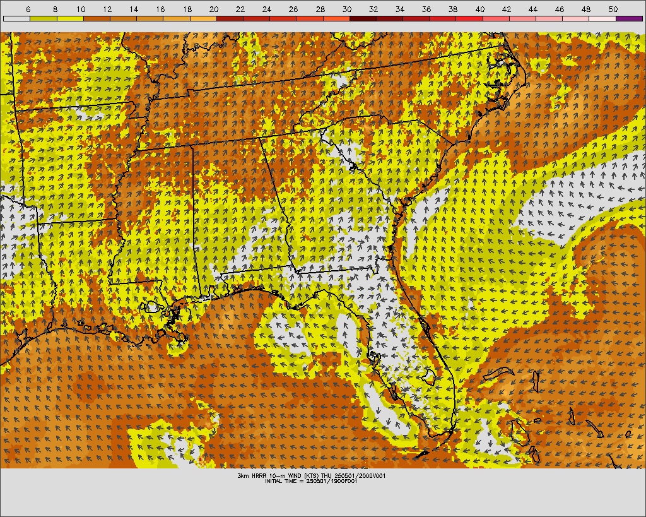
Task: Click the legend label "48"
Action: tap(586, 9)
